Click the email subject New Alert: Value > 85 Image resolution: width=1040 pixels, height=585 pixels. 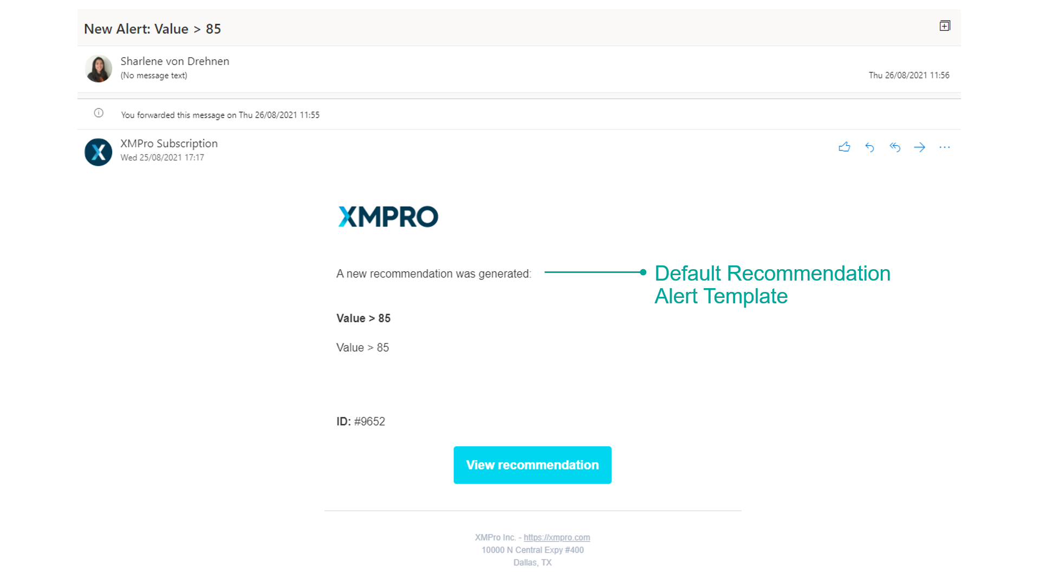152,29
